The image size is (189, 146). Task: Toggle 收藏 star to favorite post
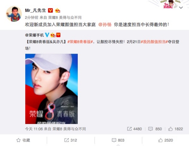(x=23, y=140)
